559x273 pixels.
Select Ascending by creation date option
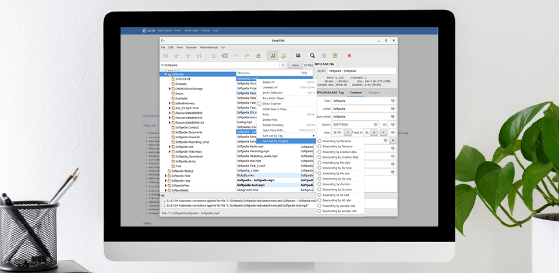(x=320, y=152)
